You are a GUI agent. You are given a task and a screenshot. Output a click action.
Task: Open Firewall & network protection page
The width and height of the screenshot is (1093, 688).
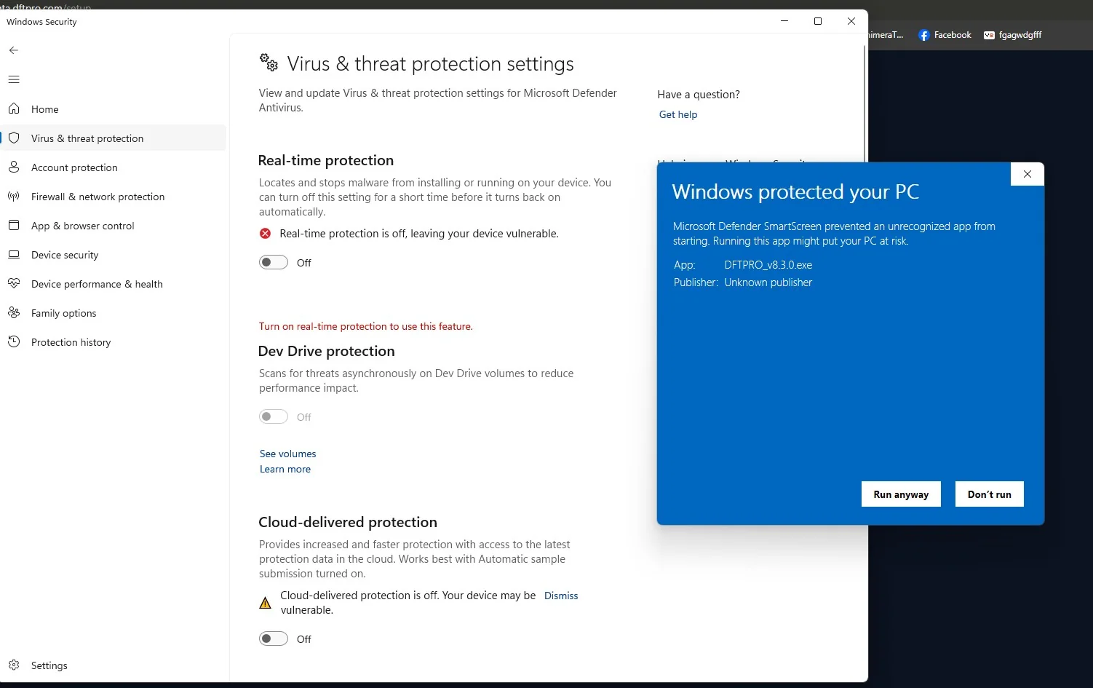(114, 196)
